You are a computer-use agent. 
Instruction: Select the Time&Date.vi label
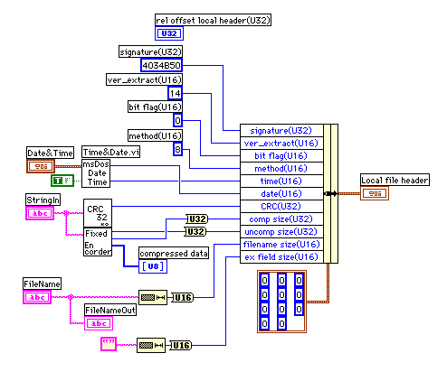click(110, 152)
